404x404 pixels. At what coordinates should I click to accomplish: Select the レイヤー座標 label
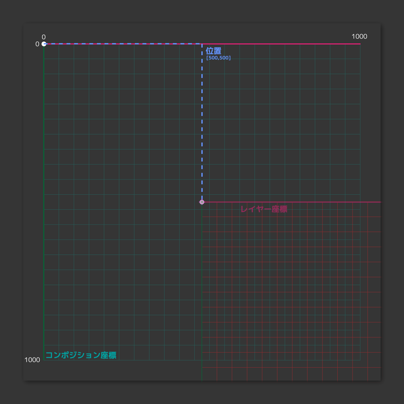pos(264,209)
